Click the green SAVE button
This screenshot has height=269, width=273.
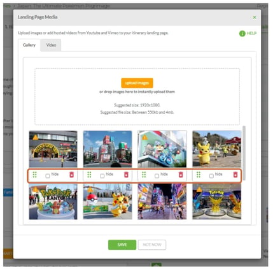tap(122, 245)
